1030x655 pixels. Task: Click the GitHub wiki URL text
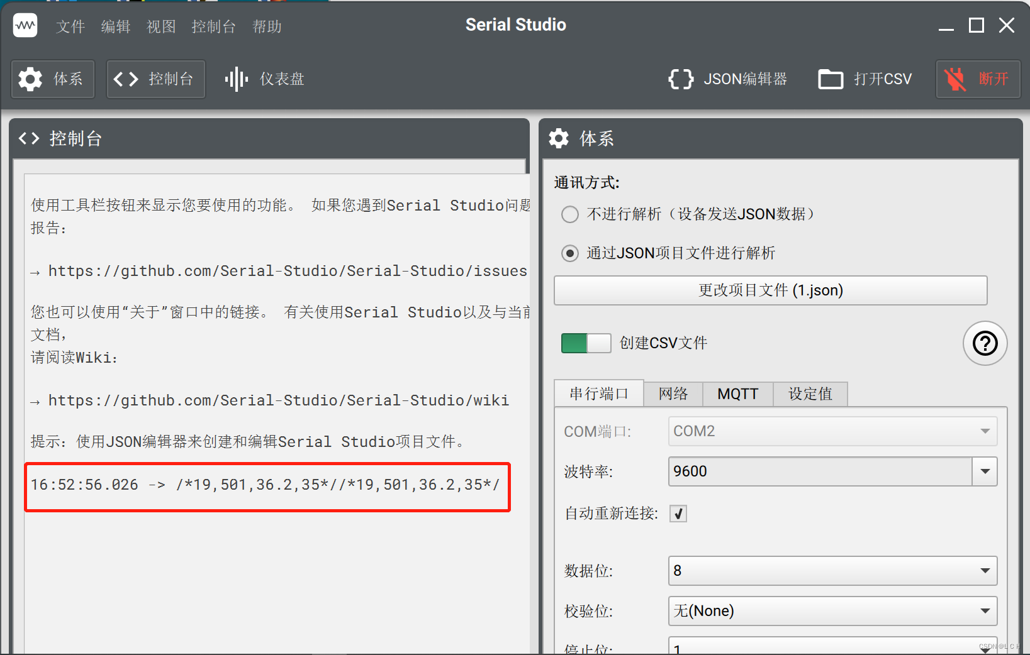[279, 400]
